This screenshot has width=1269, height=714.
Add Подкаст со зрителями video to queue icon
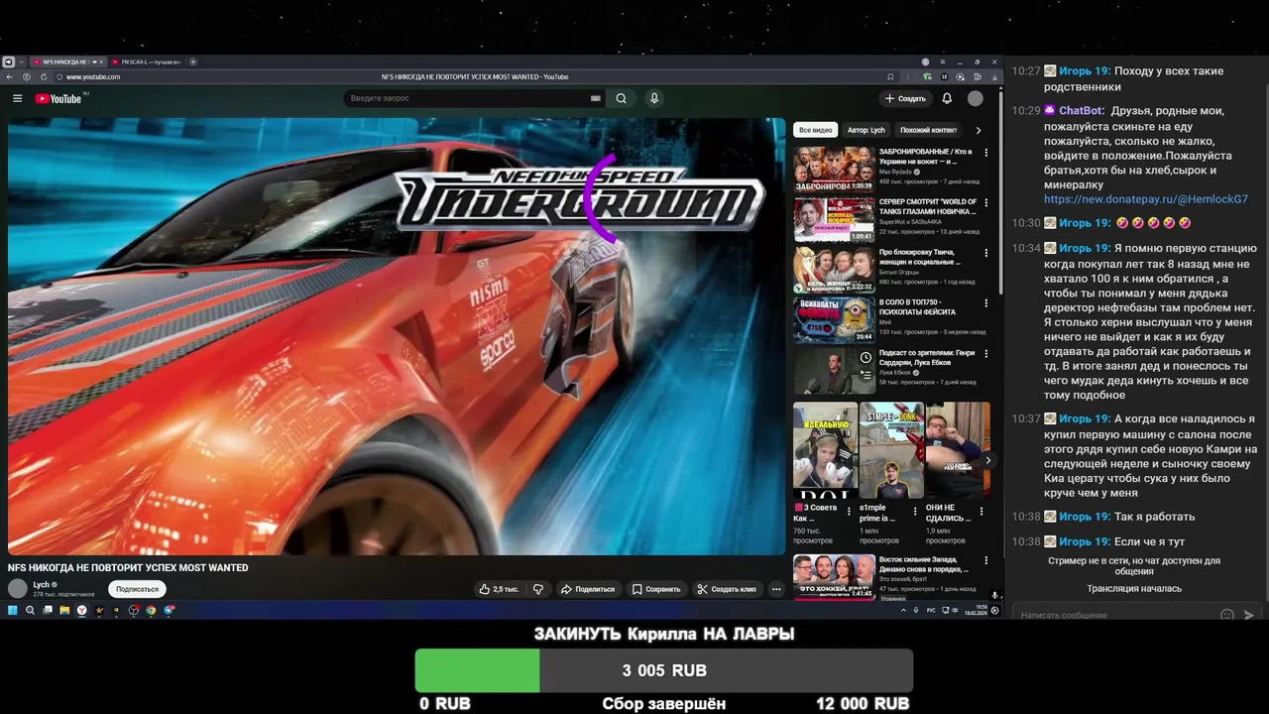pyautogui.click(x=865, y=373)
